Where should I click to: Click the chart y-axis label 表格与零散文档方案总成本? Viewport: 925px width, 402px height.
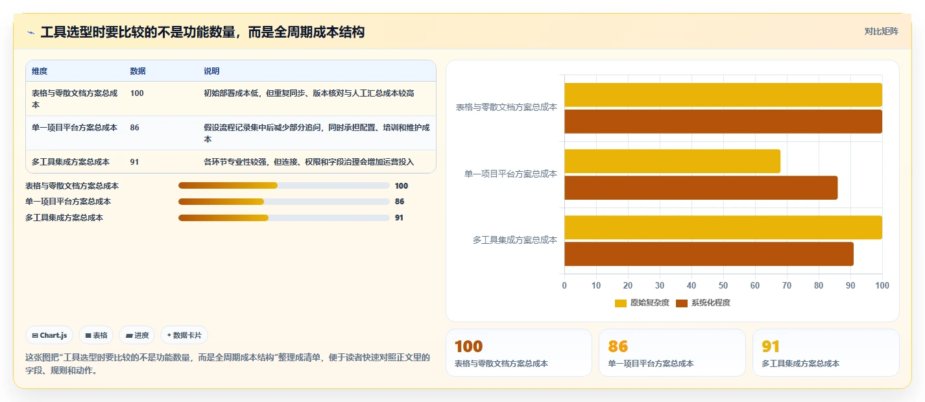click(x=507, y=108)
